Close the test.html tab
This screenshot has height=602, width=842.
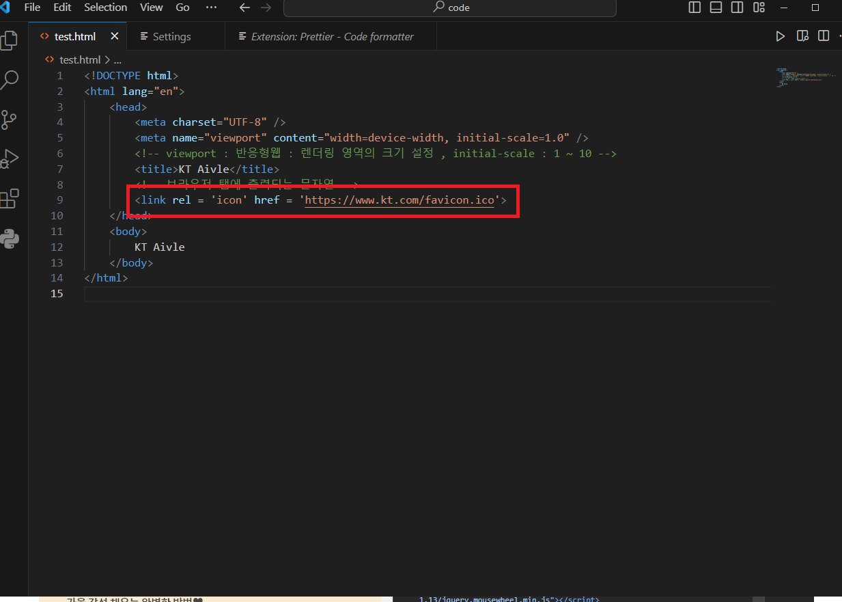114,36
